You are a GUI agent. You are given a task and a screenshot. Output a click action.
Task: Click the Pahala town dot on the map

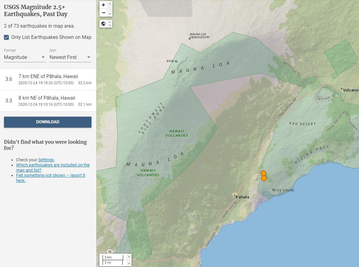[x=235, y=196]
